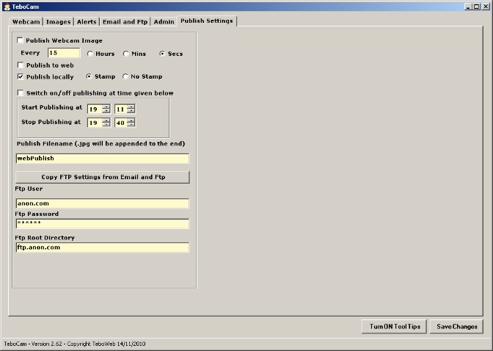Open the Images tab
The width and height of the screenshot is (493, 351).
coord(58,22)
